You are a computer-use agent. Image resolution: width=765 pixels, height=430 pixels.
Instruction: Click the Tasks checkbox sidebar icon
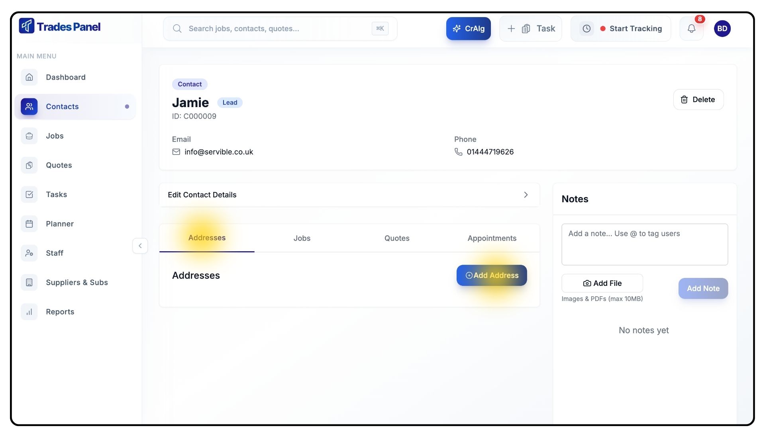(29, 194)
